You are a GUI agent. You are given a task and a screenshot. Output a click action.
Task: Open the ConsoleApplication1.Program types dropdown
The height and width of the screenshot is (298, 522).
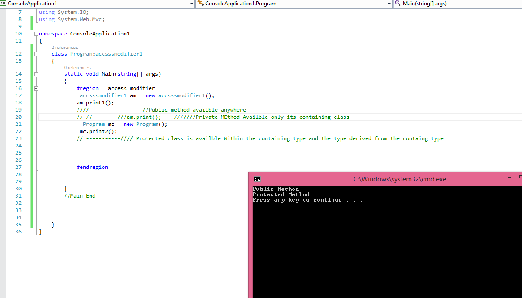(x=389, y=4)
